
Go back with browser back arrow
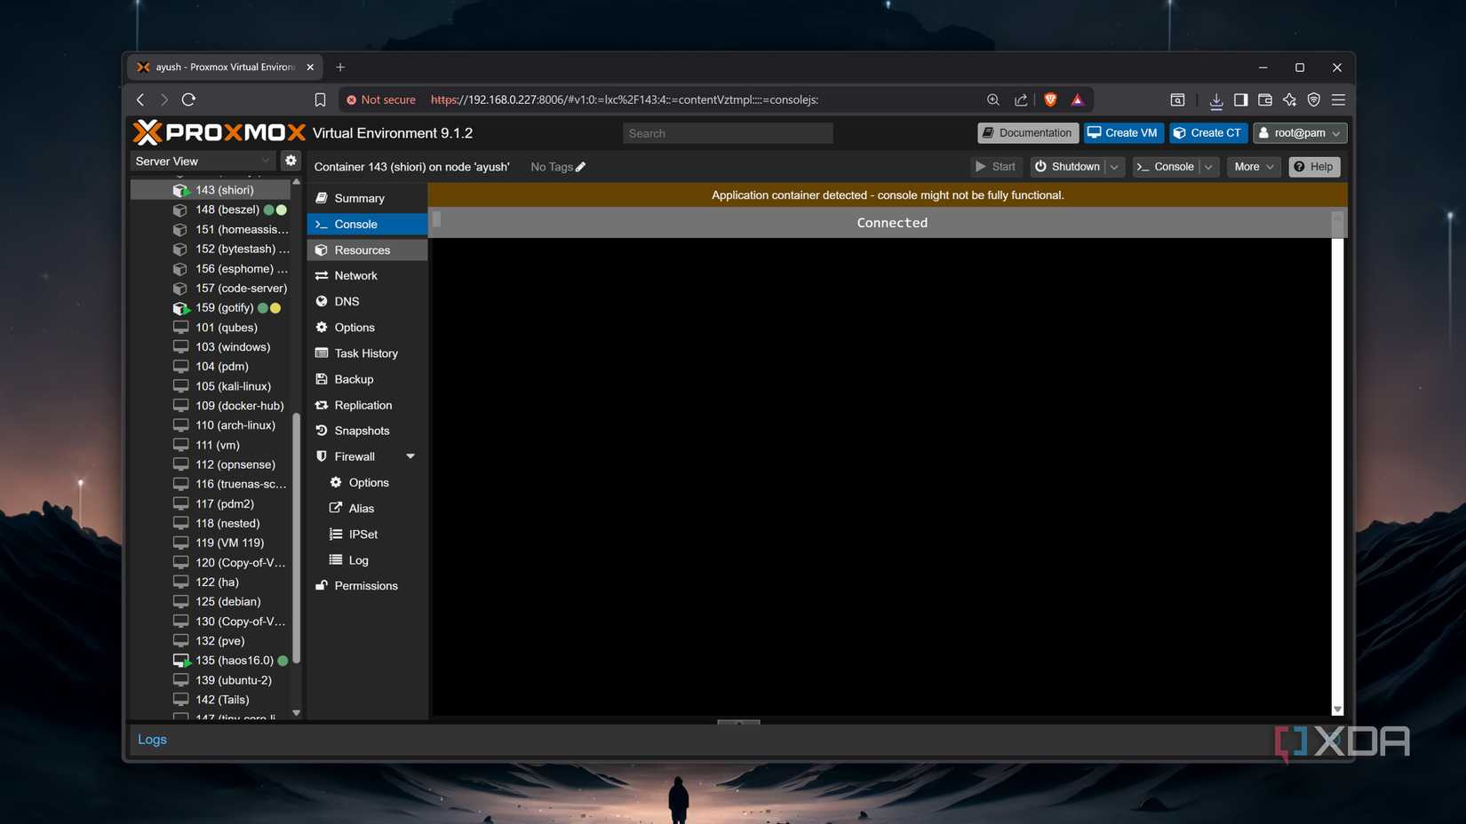[140, 99]
